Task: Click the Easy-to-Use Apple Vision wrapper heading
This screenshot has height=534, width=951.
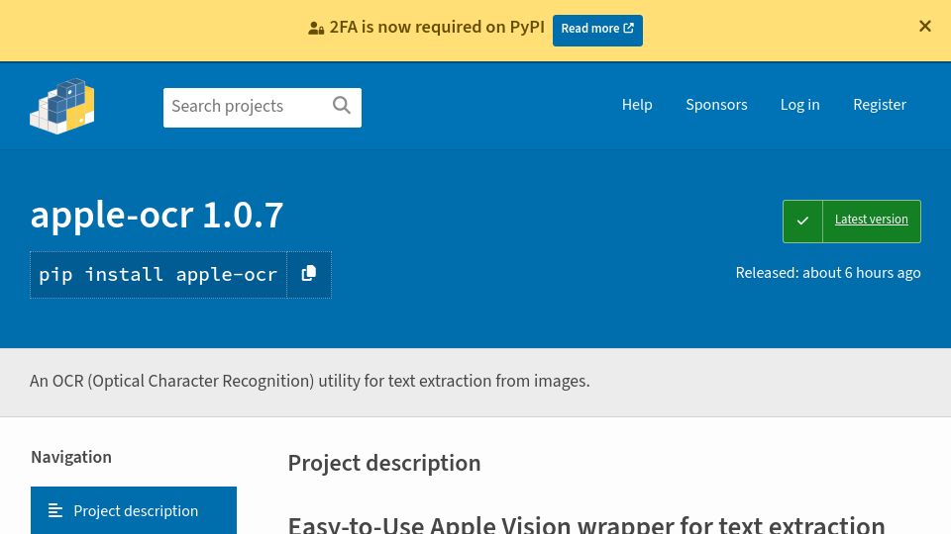Action: (585, 524)
